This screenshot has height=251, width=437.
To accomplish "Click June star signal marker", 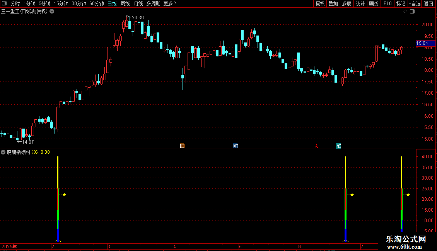I will point(352,195).
